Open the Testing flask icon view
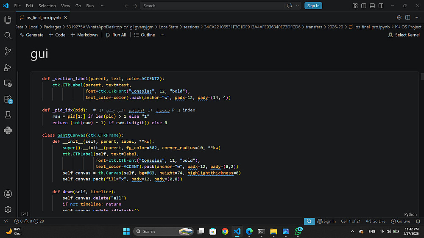Image resolution: width=424 pixels, height=238 pixels. [x=8, y=115]
